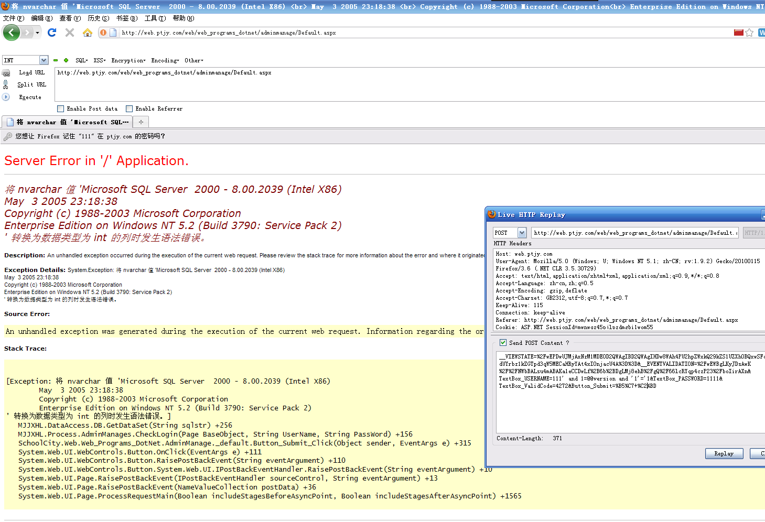Click the 'Source Error:' label
Viewport: 765px width, 522px height.
coord(27,314)
